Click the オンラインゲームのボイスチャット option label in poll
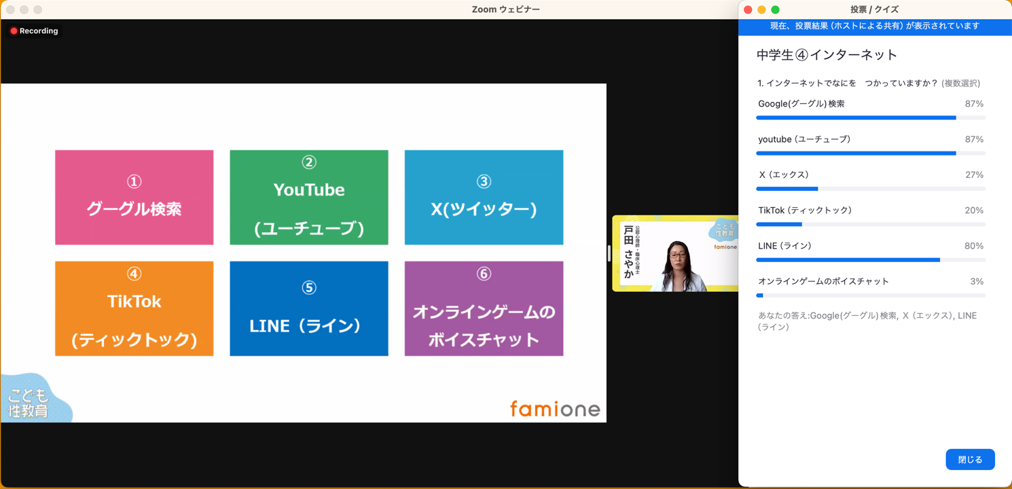Image resolution: width=1012 pixels, height=489 pixels. point(823,281)
